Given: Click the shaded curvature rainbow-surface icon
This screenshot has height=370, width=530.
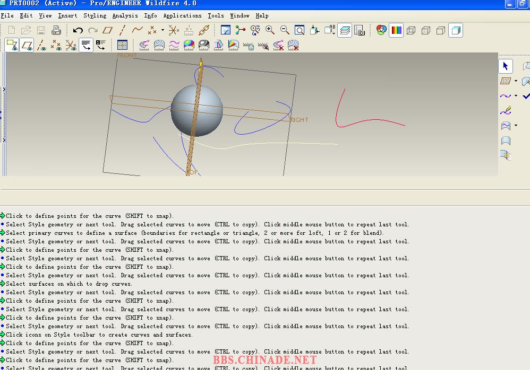Looking at the screenshot, I should (x=189, y=45).
